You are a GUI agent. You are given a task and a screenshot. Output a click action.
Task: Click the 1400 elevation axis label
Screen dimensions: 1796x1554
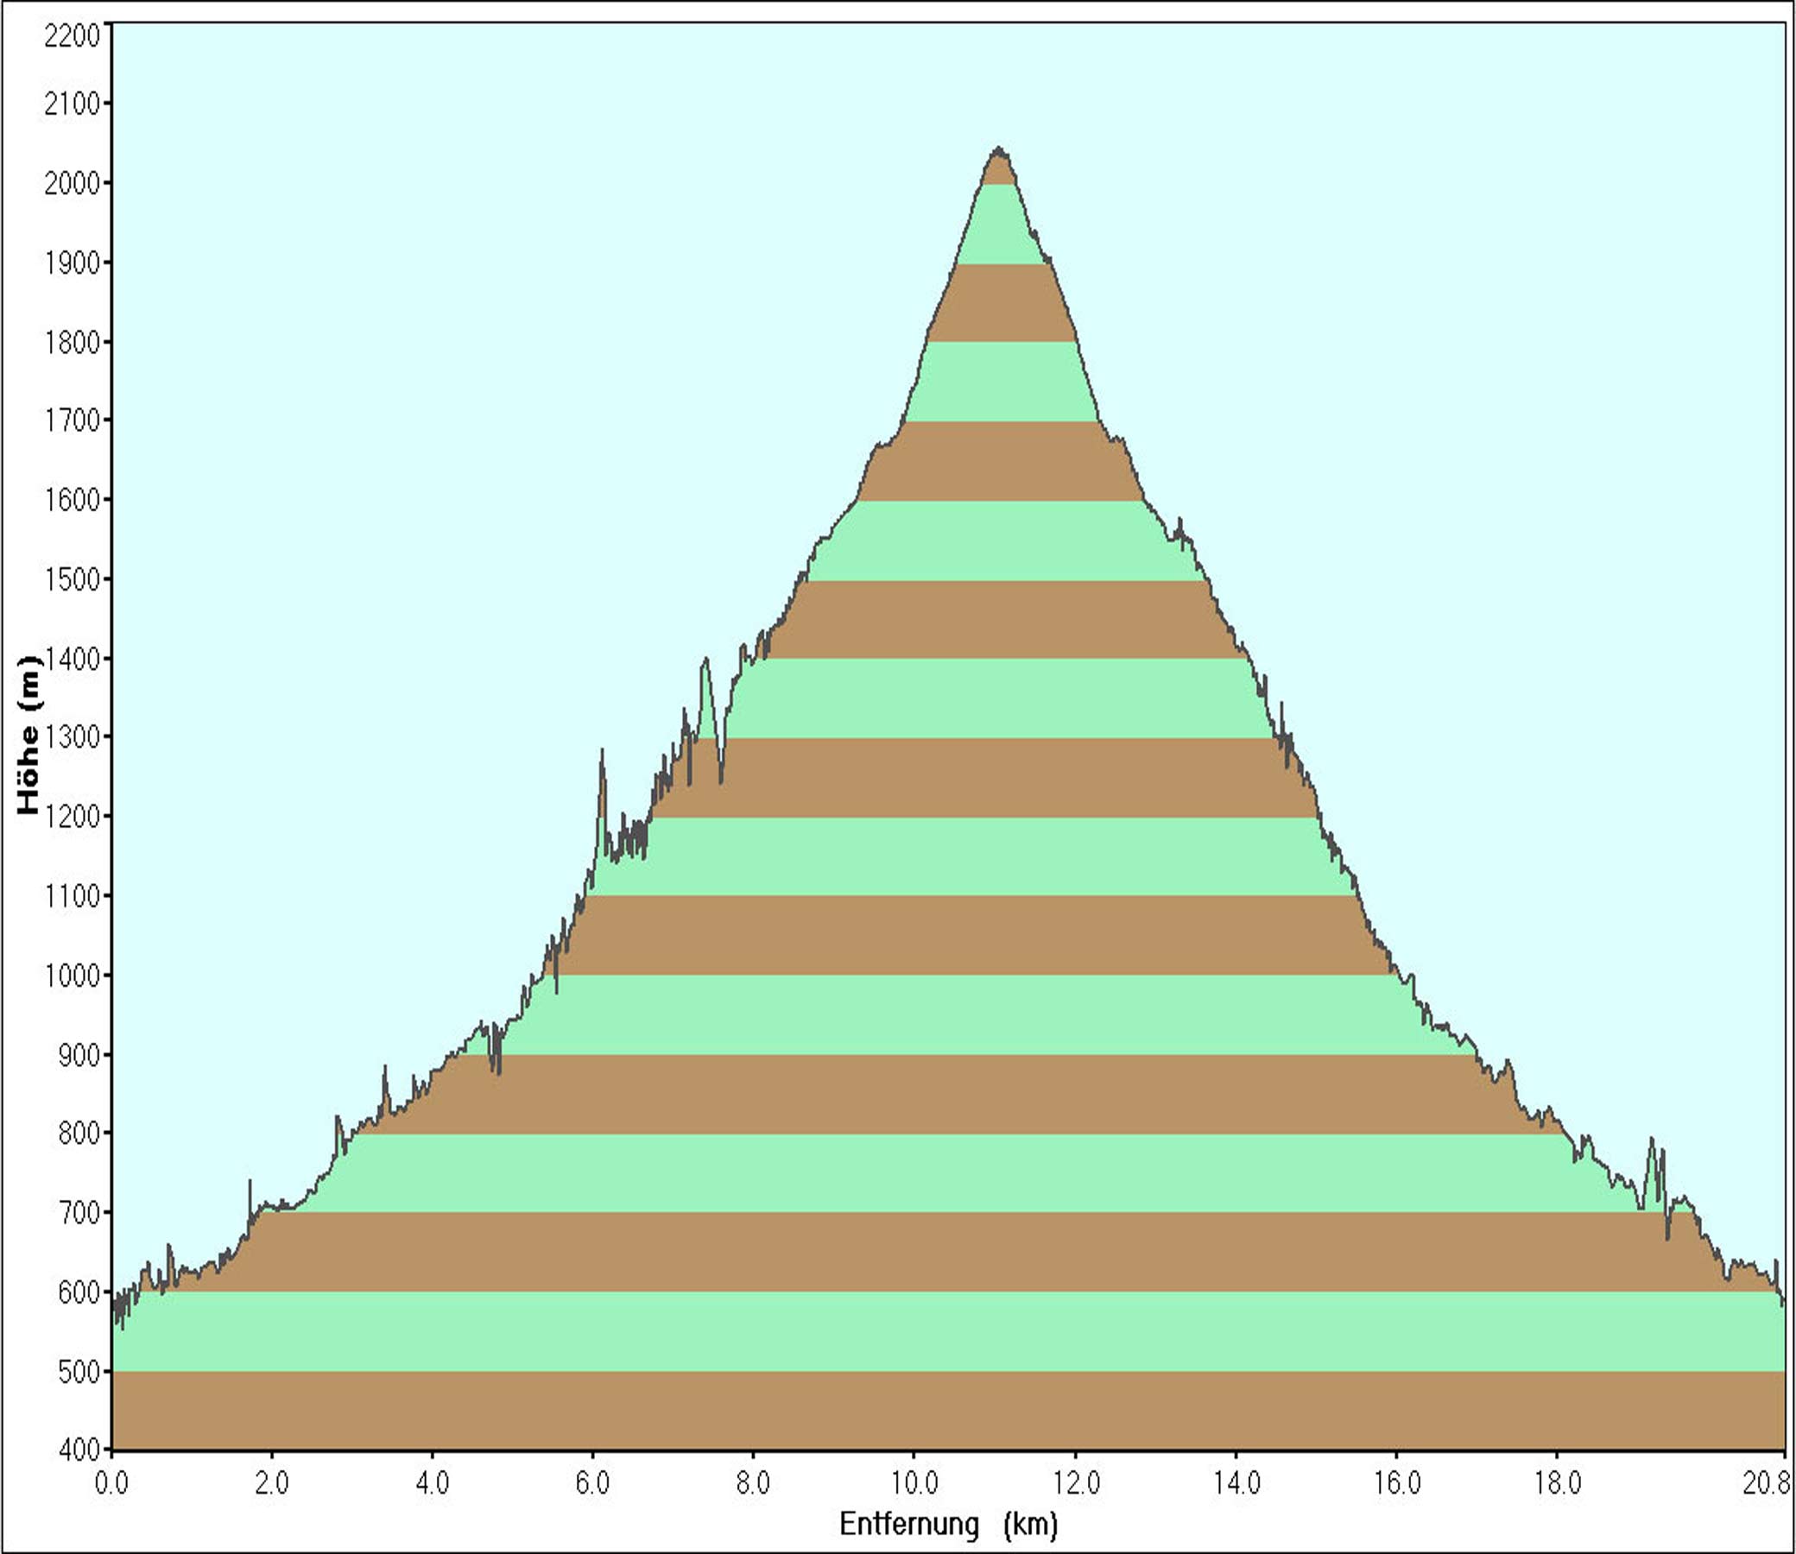[x=73, y=659]
